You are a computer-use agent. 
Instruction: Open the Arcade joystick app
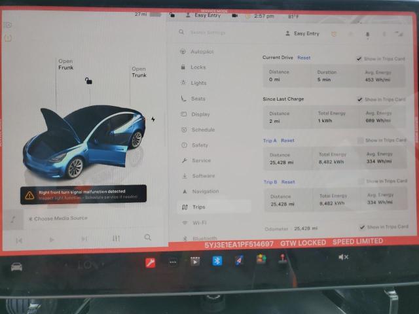point(282,258)
